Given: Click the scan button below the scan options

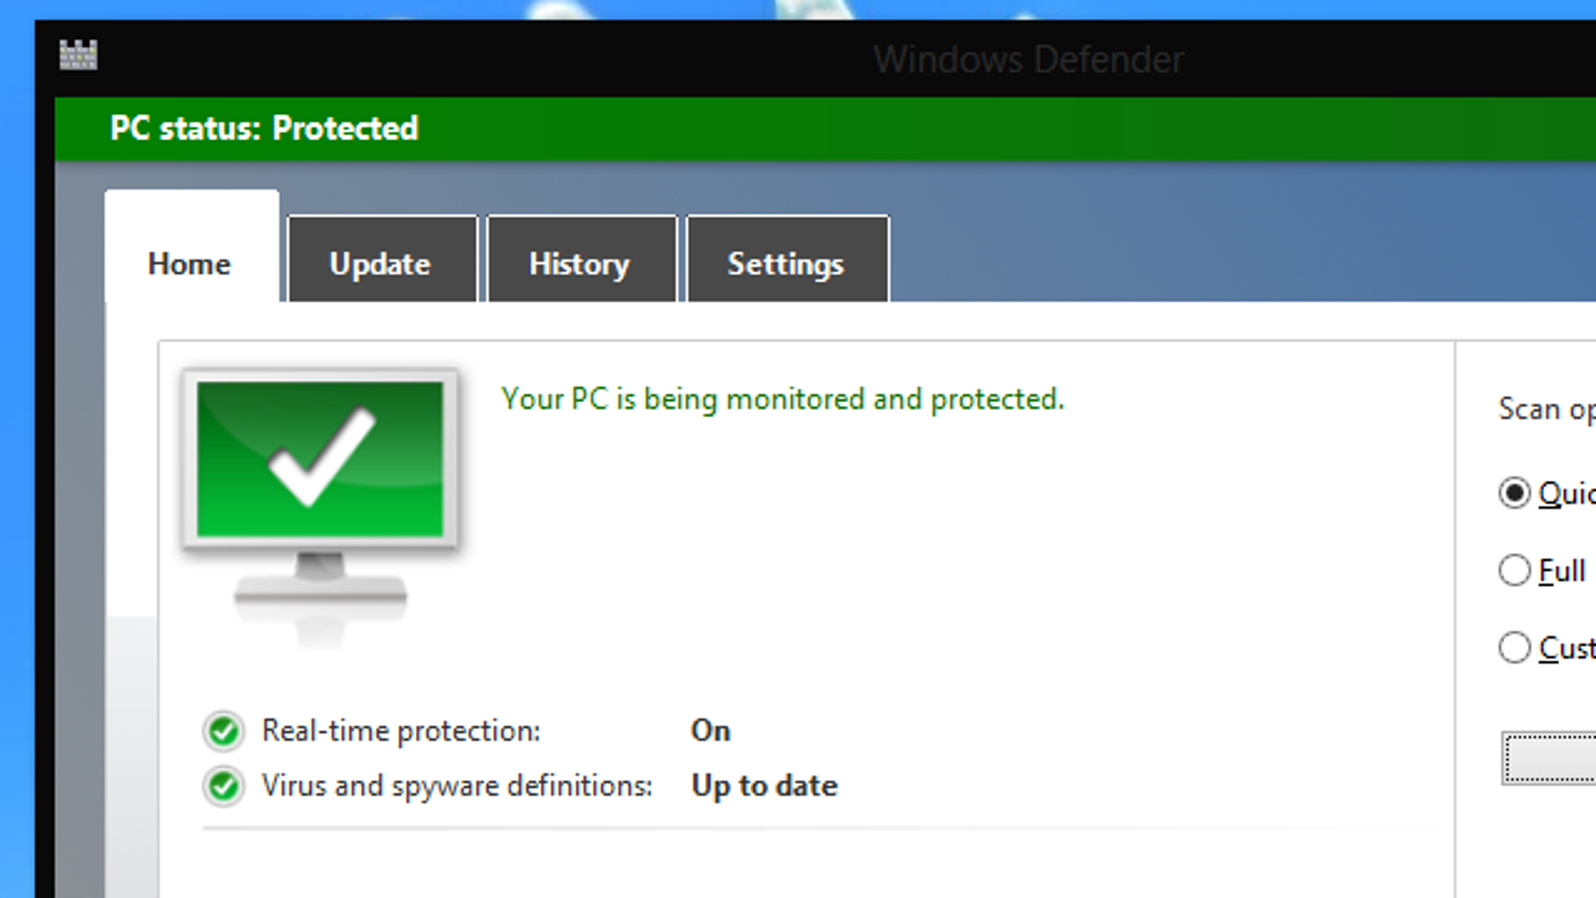Looking at the screenshot, I should click(x=1549, y=759).
